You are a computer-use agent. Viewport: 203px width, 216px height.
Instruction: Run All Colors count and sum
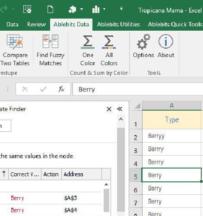109,50
